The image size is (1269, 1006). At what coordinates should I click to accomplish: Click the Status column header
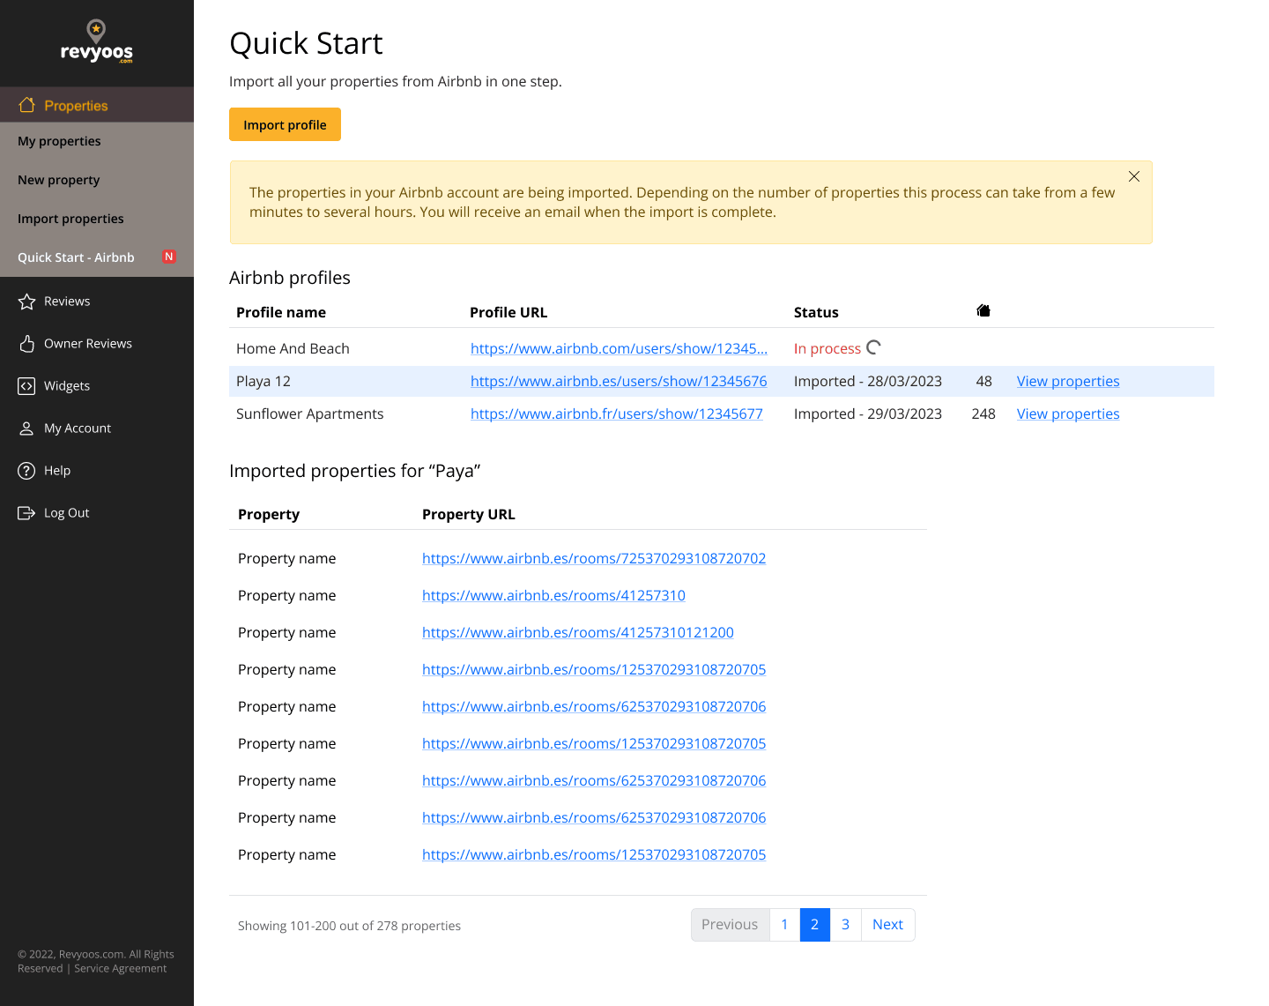pos(816,312)
